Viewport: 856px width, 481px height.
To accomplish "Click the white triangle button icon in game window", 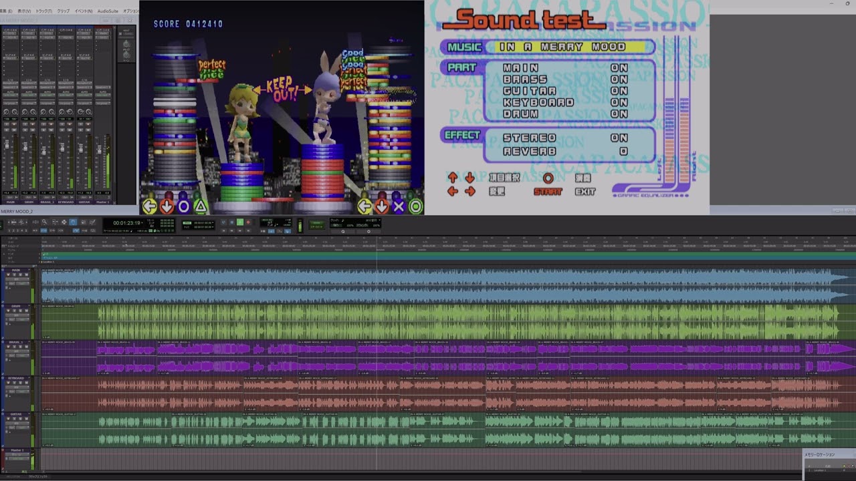I will click(200, 206).
